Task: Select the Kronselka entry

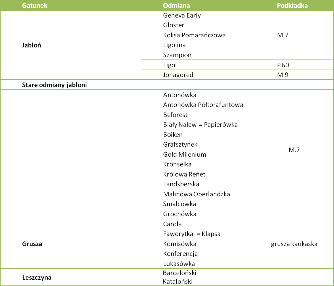Action: (177, 164)
